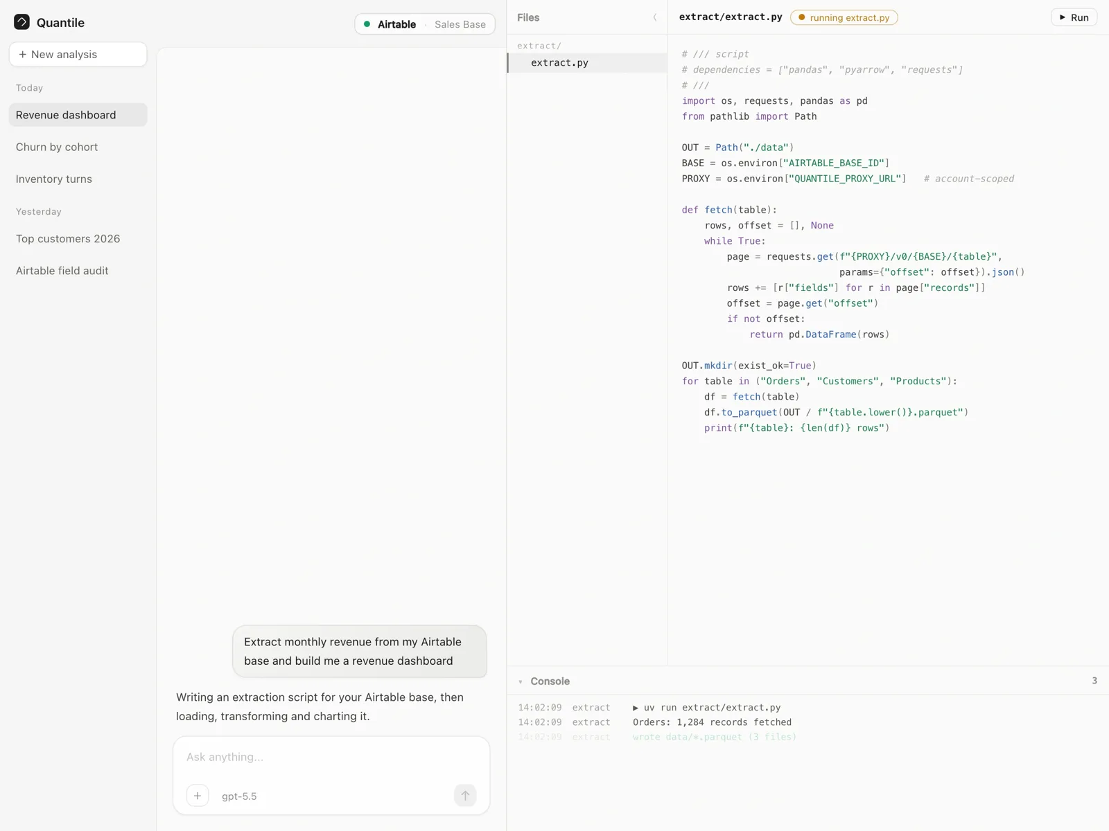This screenshot has height=831, width=1109.
Task: Click the user message bubble about monthly revenue
Action: coord(360,652)
